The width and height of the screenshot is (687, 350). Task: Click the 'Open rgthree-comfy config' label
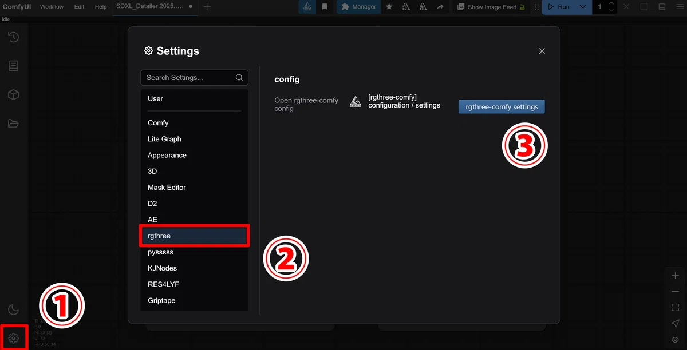click(x=306, y=104)
